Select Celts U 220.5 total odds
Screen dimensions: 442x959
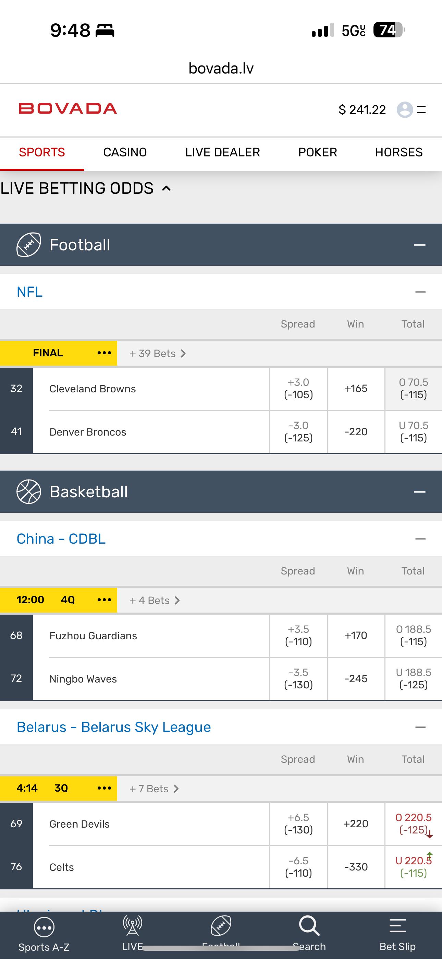click(413, 867)
